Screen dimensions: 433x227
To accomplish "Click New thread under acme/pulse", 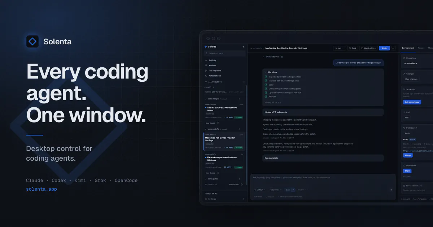I will pos(234,184).
